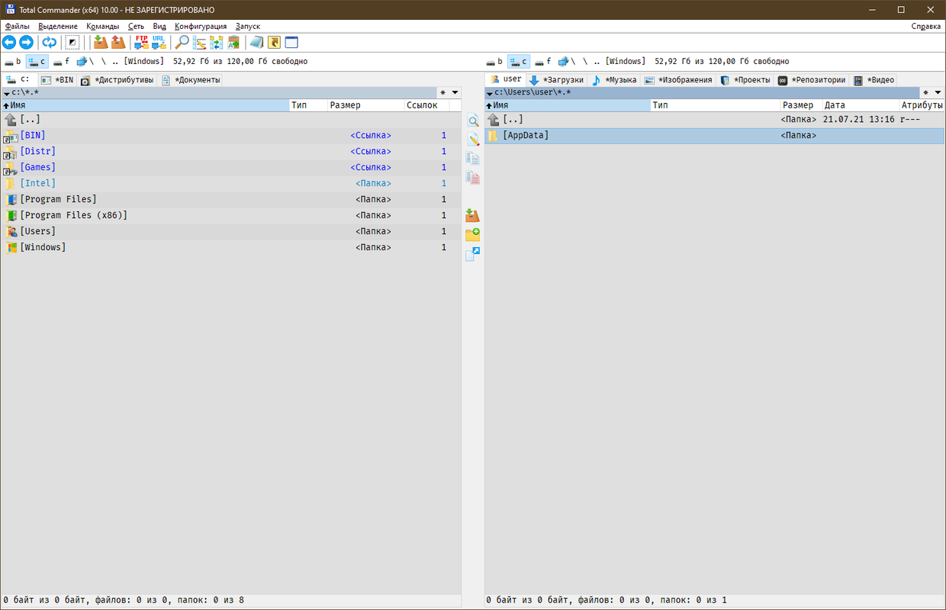This screenshot has width=946, height=610.
Task: Launch the Notepad toolbar icon
Action: (256, 43)
